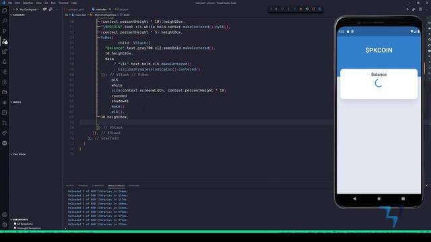431x242 pixels.
Task: Click the Restart debug session icon
Action: (307, 9)
